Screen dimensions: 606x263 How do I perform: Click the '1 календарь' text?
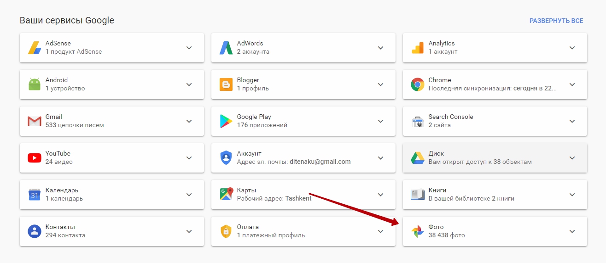64,199
